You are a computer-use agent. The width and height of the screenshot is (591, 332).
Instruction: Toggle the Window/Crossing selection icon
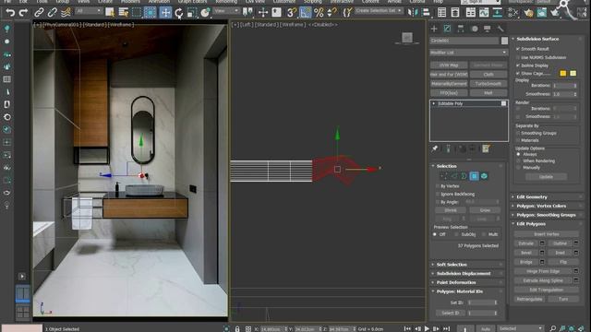150,12
